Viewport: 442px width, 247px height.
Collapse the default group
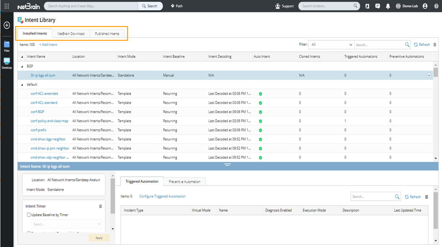(x=22, y=84)
